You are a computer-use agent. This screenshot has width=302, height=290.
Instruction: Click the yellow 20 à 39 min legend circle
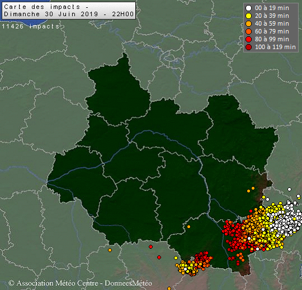click(249, 16)
